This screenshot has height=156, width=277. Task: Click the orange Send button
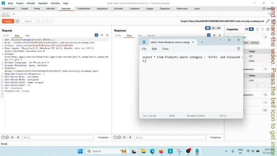[8, 21]
